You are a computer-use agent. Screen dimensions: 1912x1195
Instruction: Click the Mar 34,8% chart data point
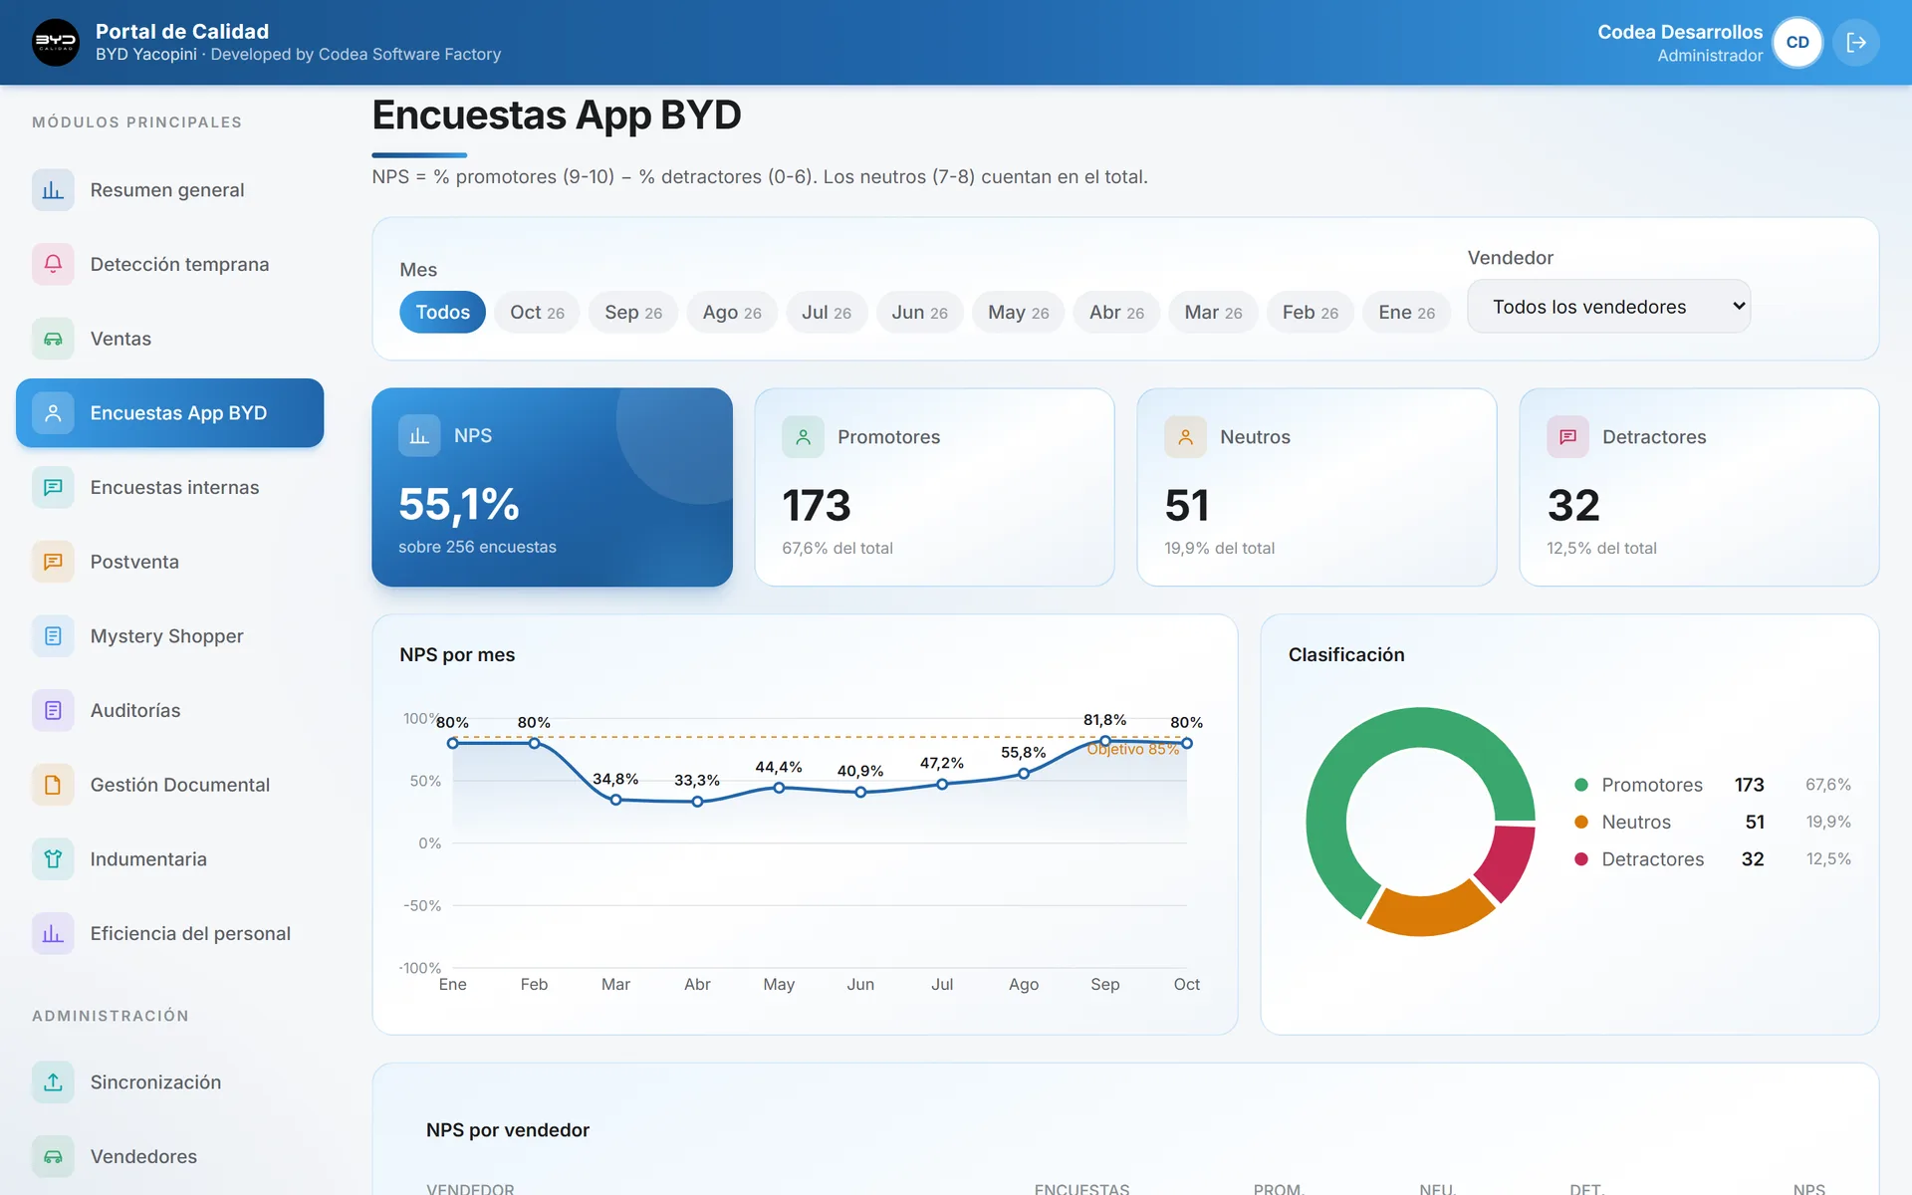click(615, 800)
